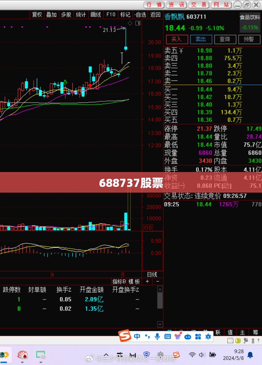The width and height of the screenshot is (262, 365).
Task: Click the Sogou microphone voice input icon
Action: coord(158,336)
